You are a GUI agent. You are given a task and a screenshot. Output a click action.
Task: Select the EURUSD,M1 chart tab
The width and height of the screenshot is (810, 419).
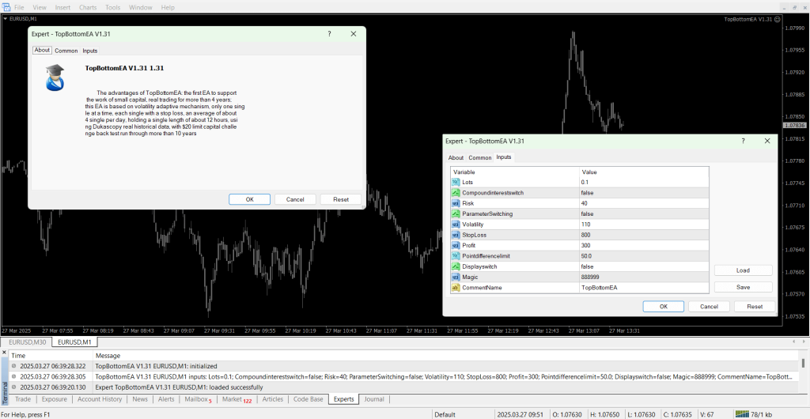coord(74,342)
